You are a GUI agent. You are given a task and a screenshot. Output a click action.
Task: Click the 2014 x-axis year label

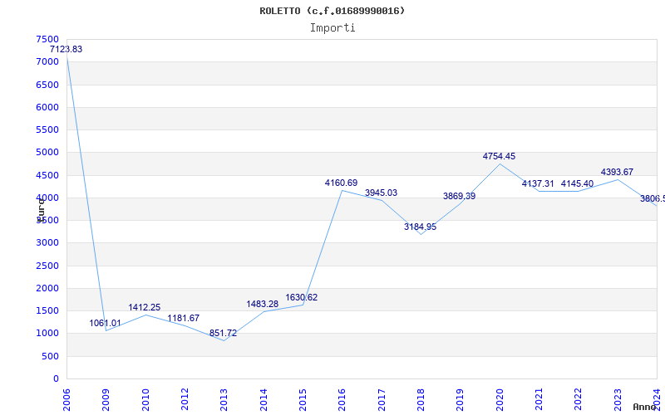coord(264,399)
